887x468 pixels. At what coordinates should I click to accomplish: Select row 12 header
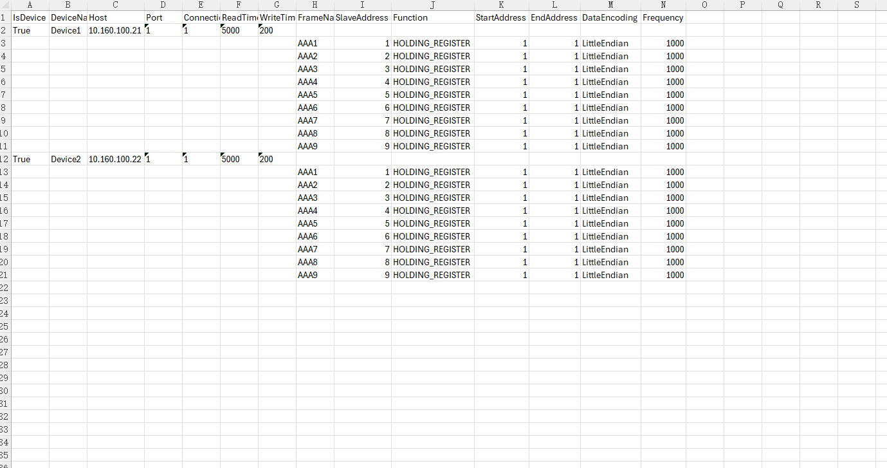point(4,159)
